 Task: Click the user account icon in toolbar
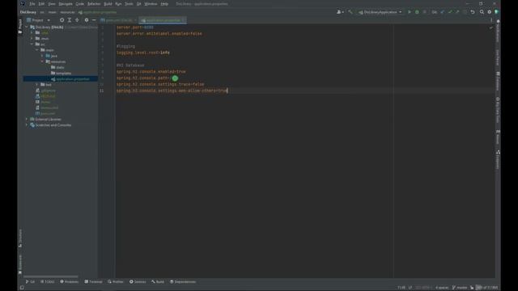pos(340,12)
